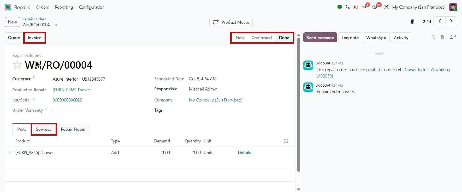Open the [FURN_8855] Drawer product link
The width and height of the screenshot is (462, 192).
coord(72,90)
